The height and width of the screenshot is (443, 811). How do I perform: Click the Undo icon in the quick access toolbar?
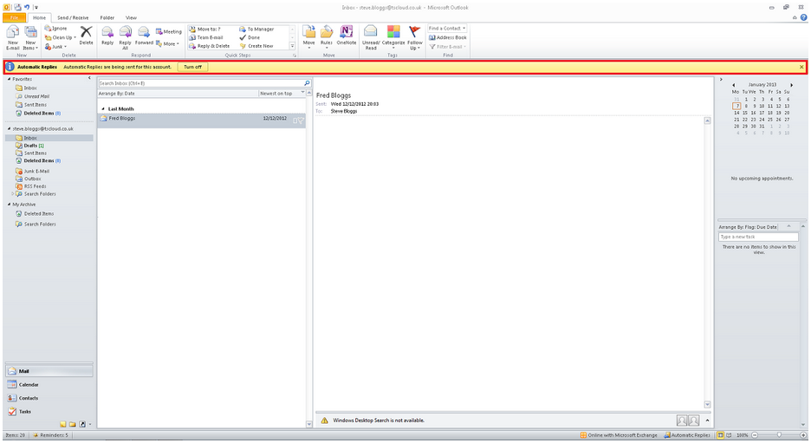click(x=27, y=7)
